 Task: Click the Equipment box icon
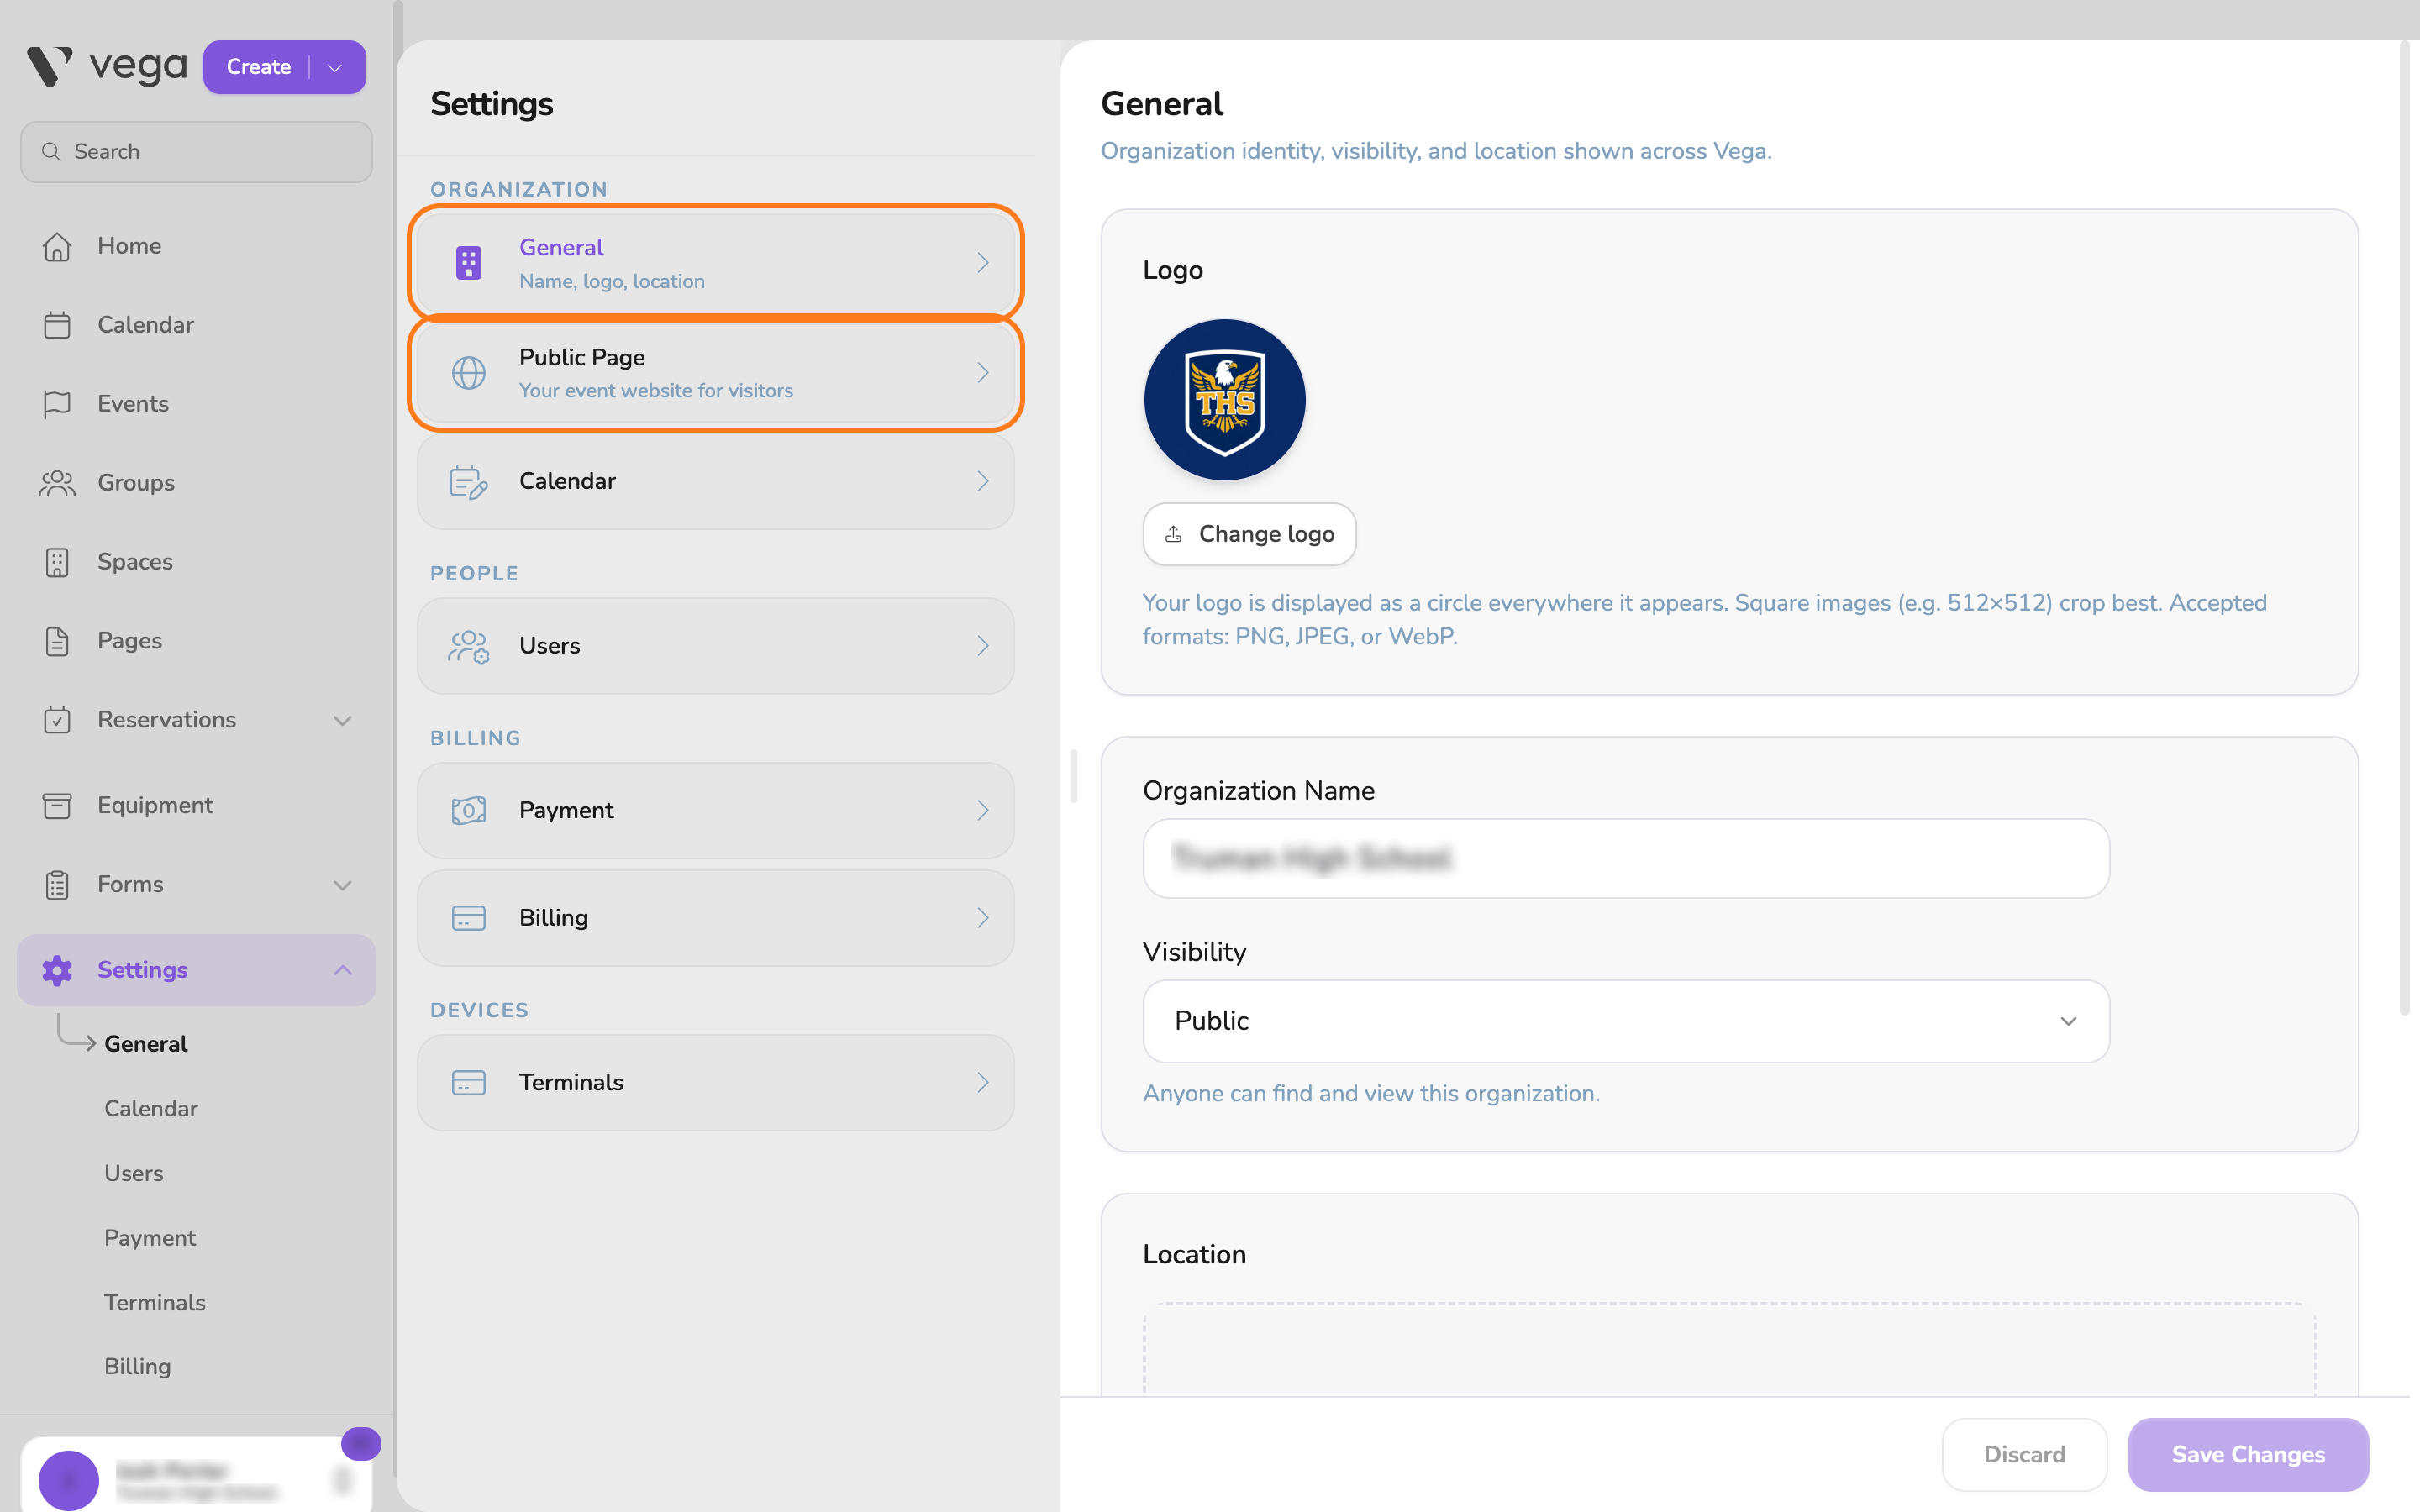pyautogui.click(x=57, y=805)
